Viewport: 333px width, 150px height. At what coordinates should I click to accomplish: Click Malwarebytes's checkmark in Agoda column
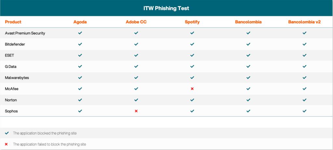pos(80,78)
